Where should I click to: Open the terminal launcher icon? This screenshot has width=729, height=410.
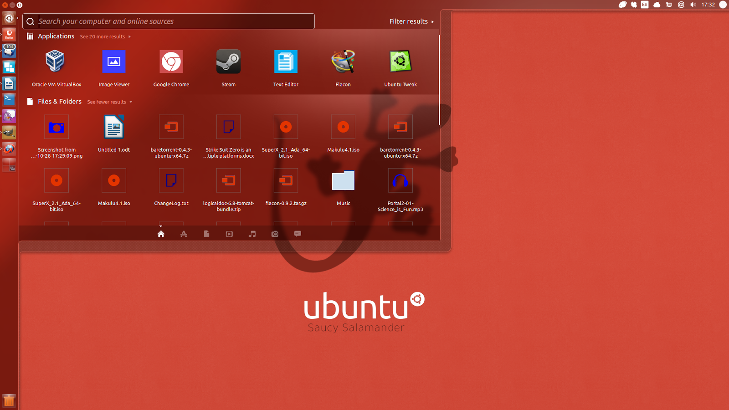(9, 100)
